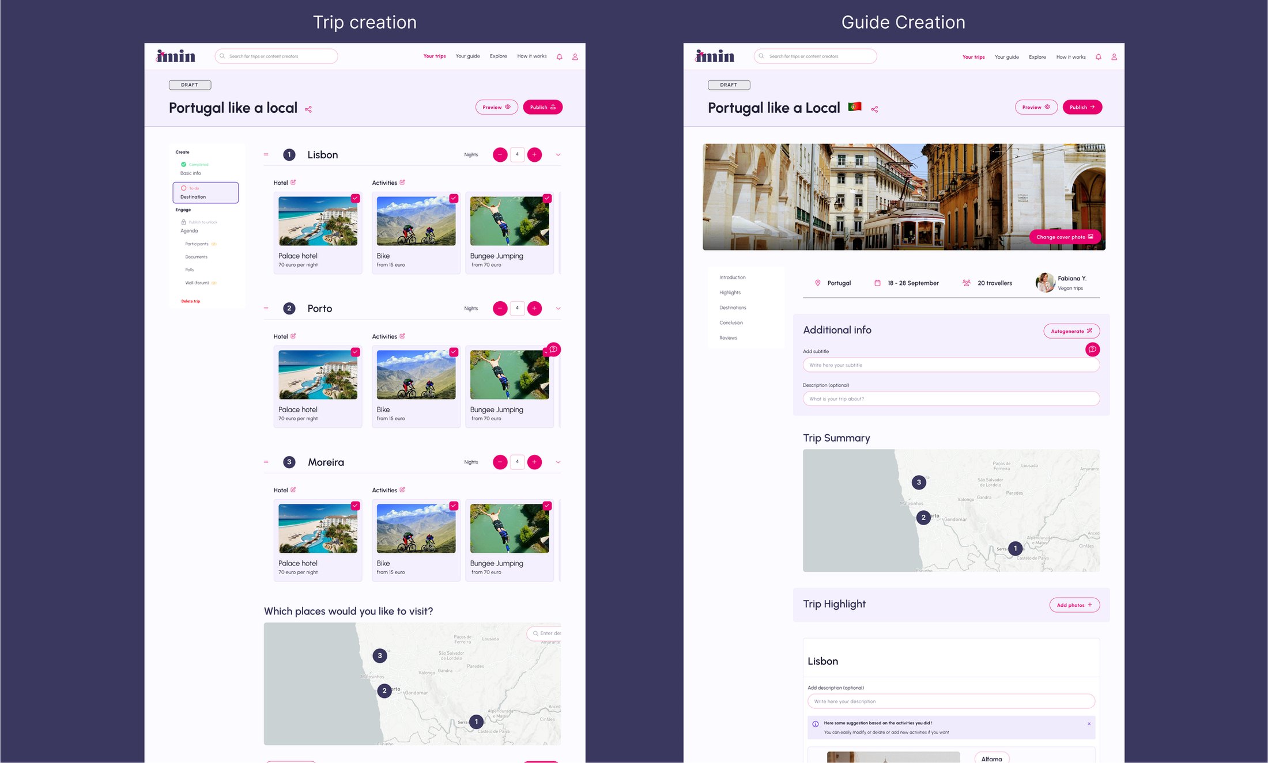The height and width of the screenshot is (763, 1268).
Task: Collapse the Lisbon destination section
Action: [x=558, y=155]
